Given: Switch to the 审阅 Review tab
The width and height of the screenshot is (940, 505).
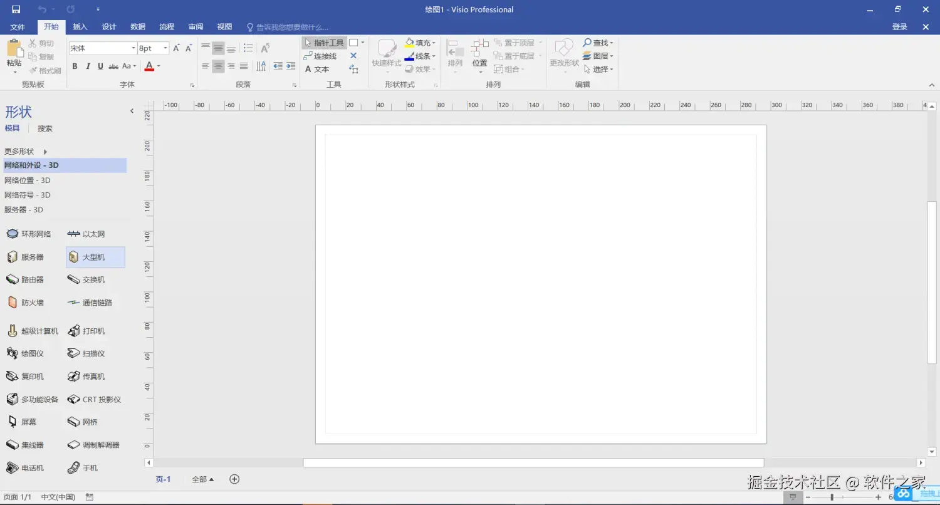Looking at the screenshot, I should (x=196, y=27).
